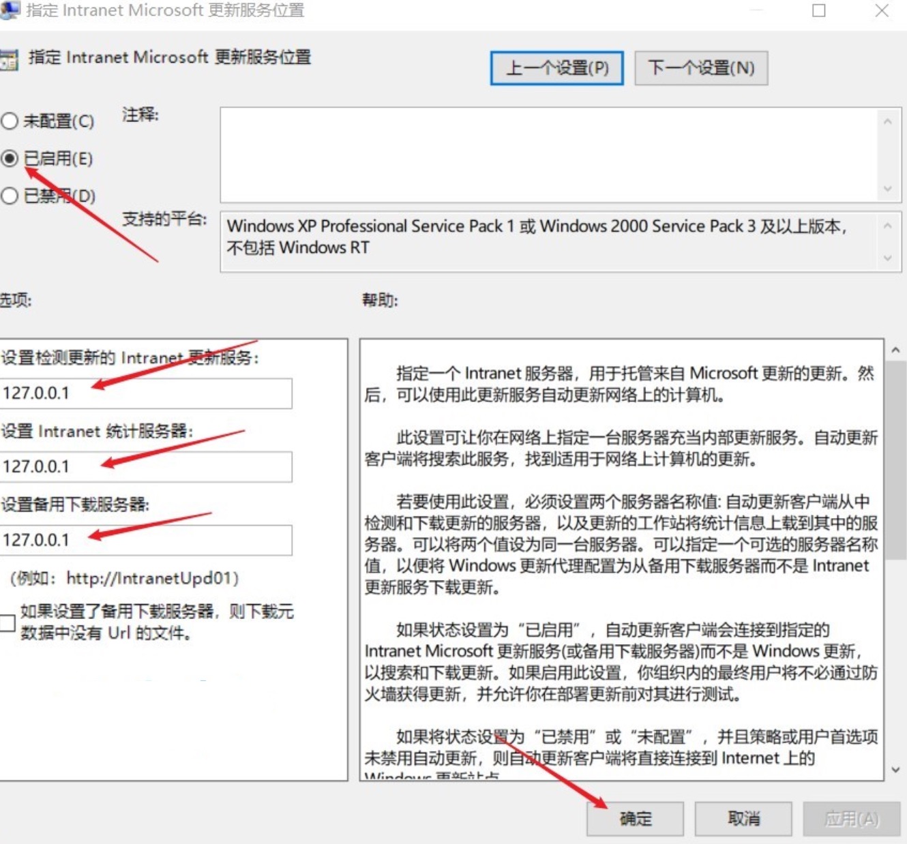Image resolution: width=907 pixels, height=844 pixels.
Task: Click the comment box scroll down arrow
Action: point(887,189)
